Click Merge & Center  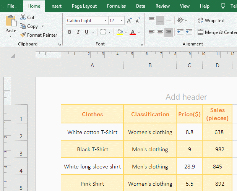point(217,32)
